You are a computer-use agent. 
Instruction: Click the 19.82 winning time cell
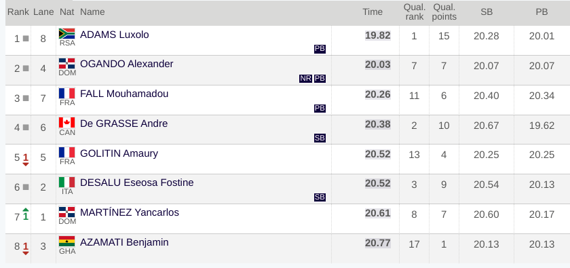(x=378, y=35)
